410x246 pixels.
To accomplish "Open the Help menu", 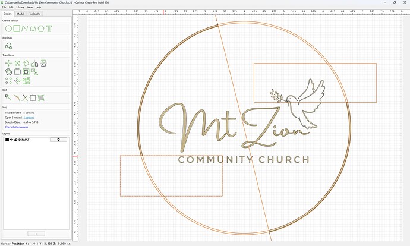I will pyautogui.click(x=38, y=7).
